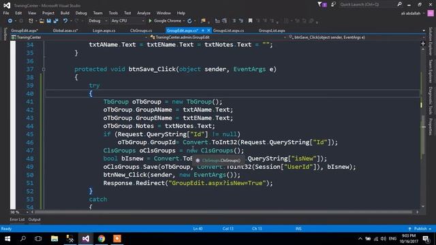Open the Output panel tab

[34, 219]
